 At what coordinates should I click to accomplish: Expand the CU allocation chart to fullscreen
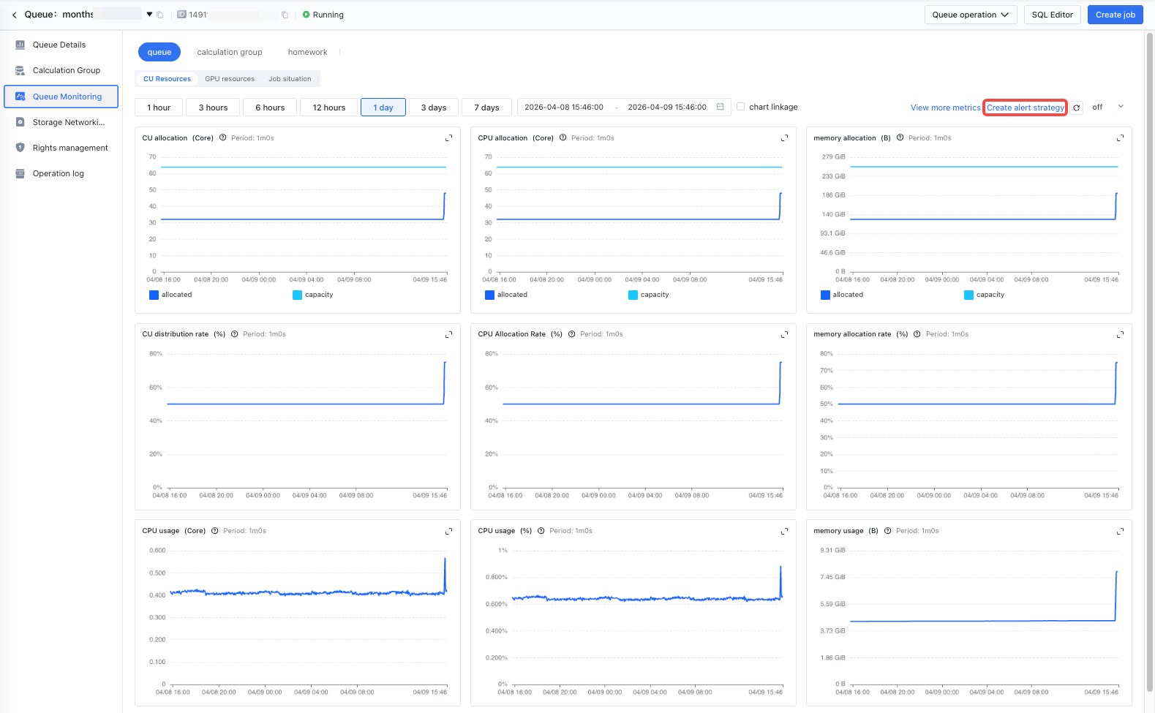click(449, 138)
